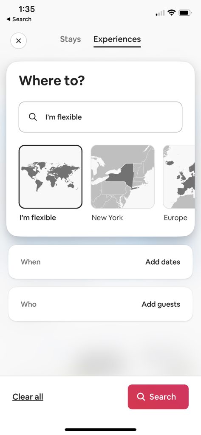Close the search panel with X icon

coord(19,41)
